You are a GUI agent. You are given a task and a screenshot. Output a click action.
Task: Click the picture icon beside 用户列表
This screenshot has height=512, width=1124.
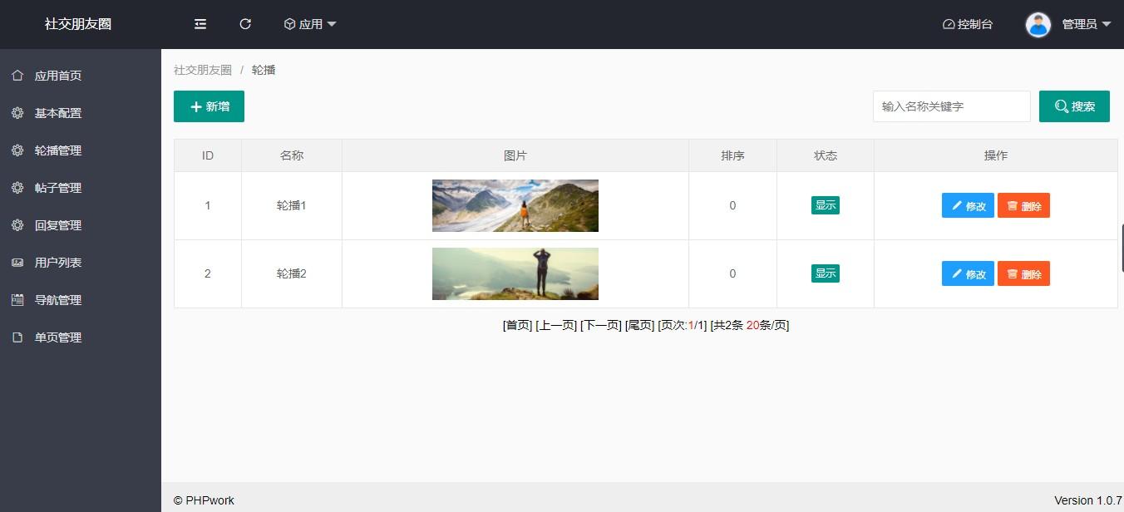17,263
